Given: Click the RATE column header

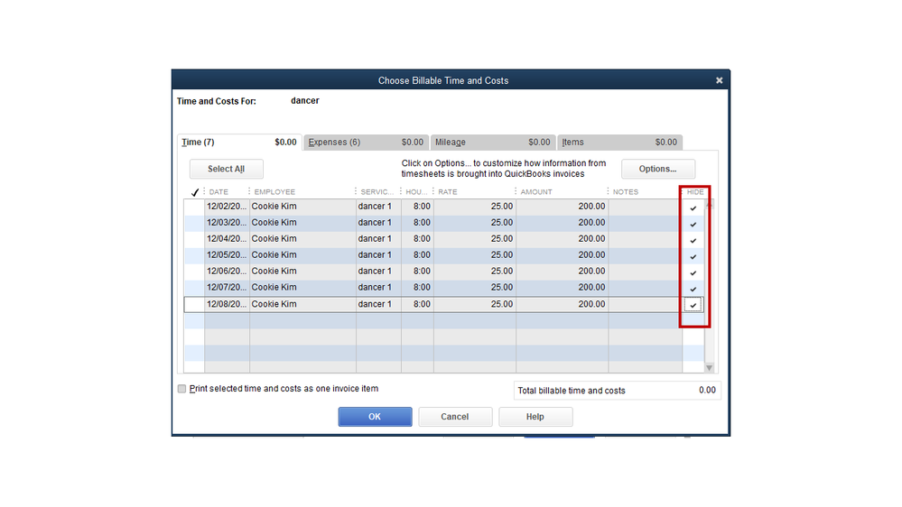Looking at the screenshot, I should pos(448,192).
